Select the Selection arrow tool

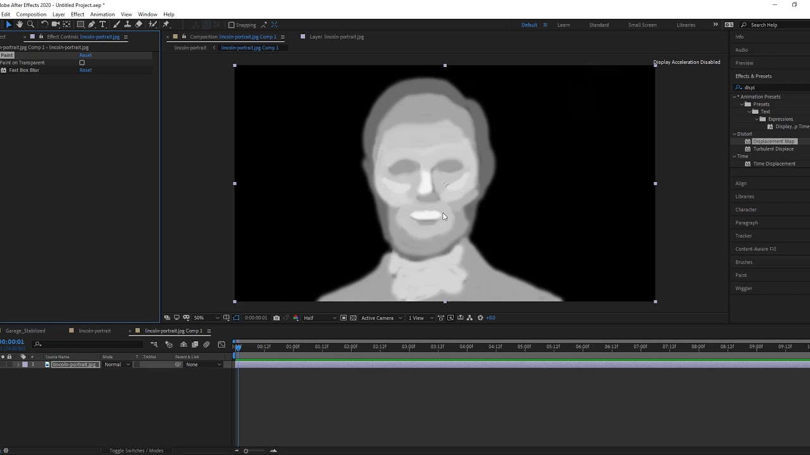coord(9,25)
